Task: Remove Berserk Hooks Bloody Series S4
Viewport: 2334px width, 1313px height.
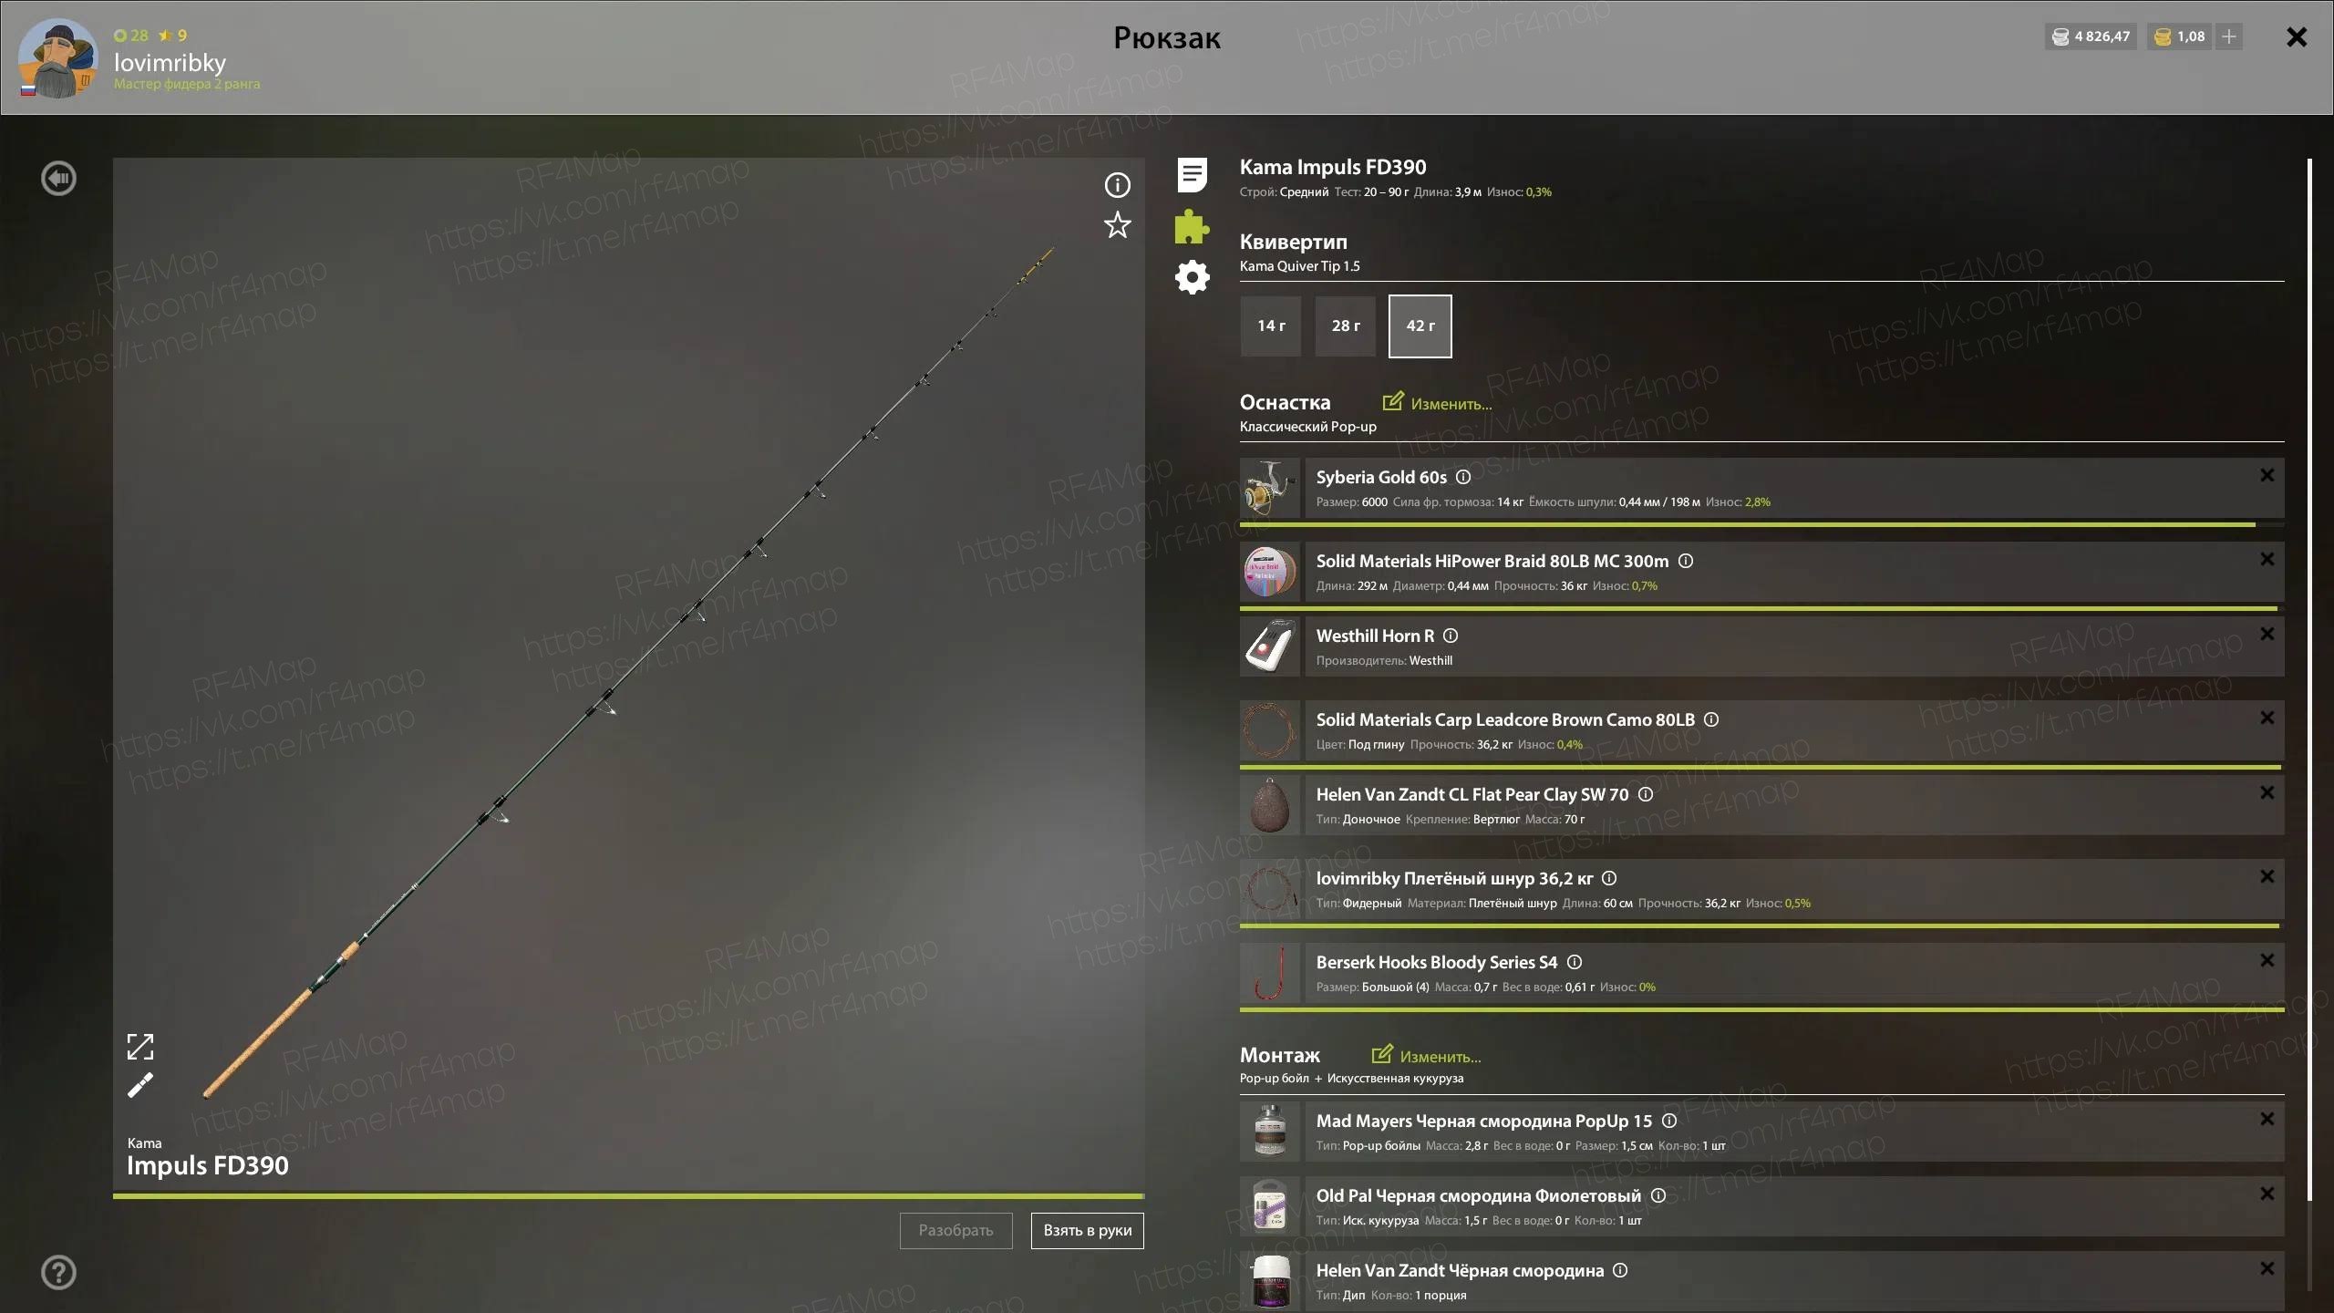Action: [2267, 960]
